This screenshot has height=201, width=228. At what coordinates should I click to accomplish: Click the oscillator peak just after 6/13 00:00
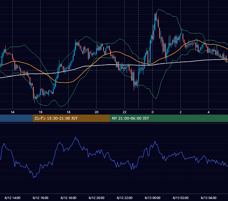[x=155, y=141]
